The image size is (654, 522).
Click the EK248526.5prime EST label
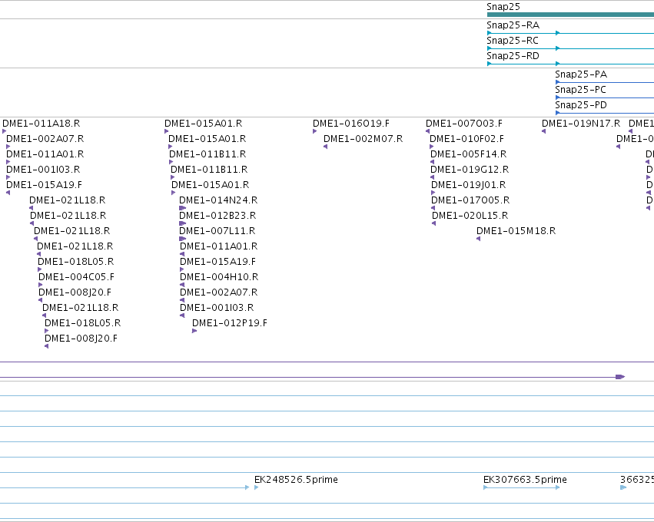[x=296, y=480]
